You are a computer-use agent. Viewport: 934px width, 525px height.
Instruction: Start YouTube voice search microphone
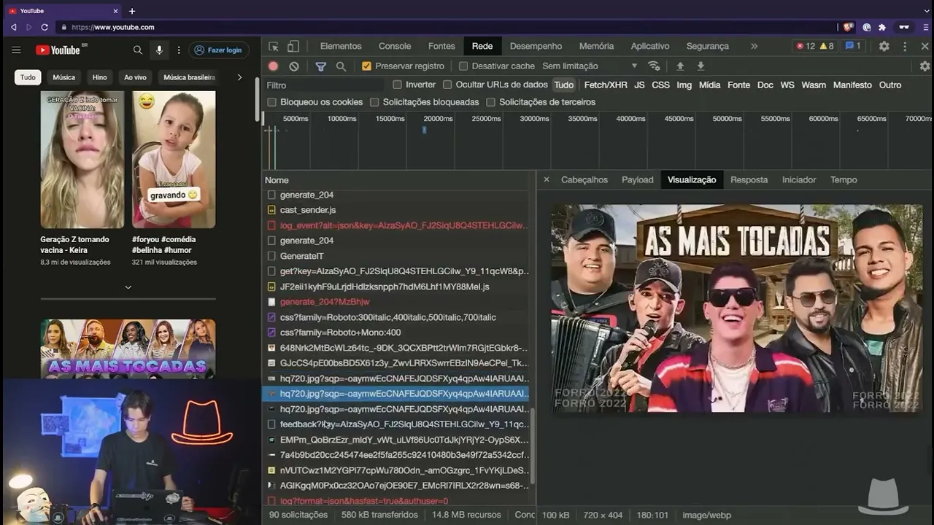pos(159,50)
